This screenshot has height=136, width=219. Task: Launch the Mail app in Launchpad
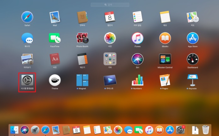click(x=55, y=17)
